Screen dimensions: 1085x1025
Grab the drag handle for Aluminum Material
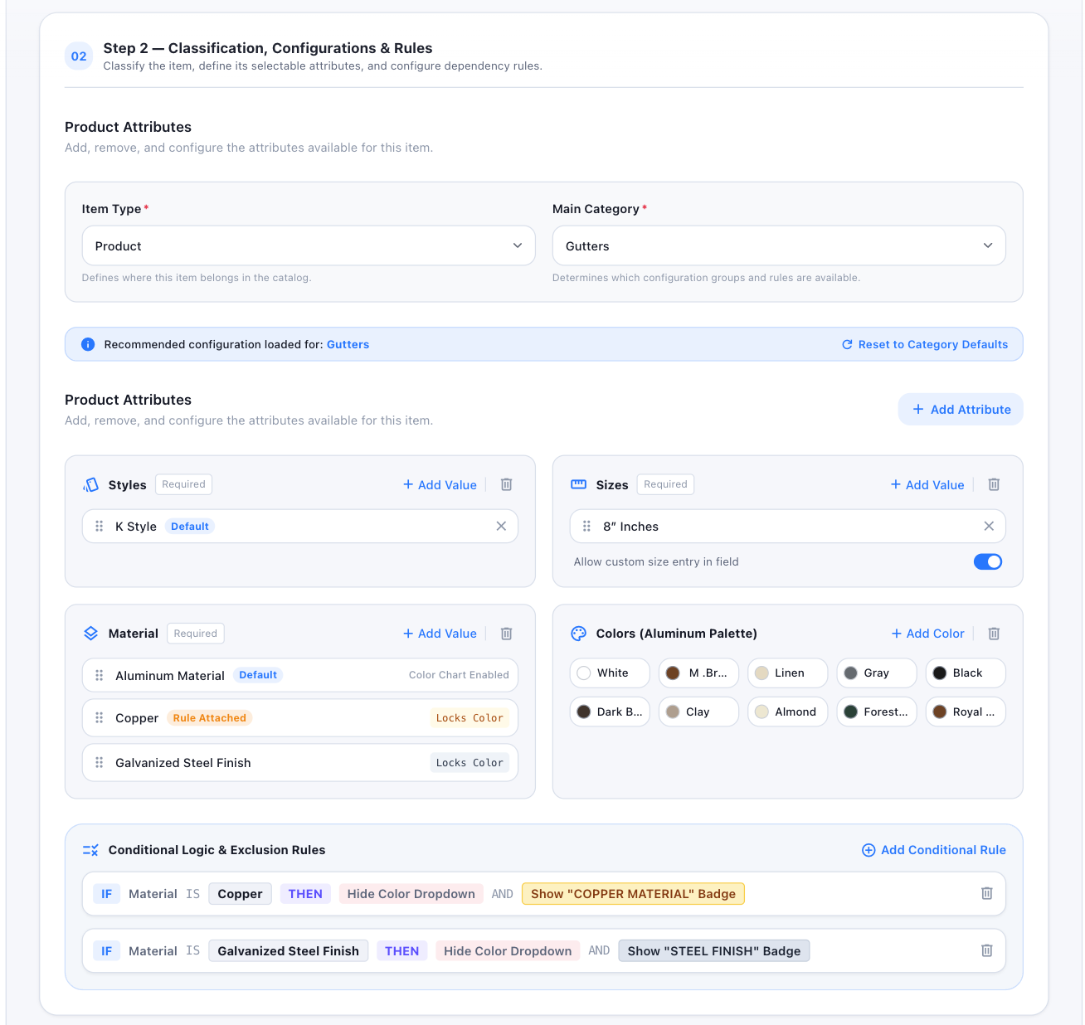99,675
